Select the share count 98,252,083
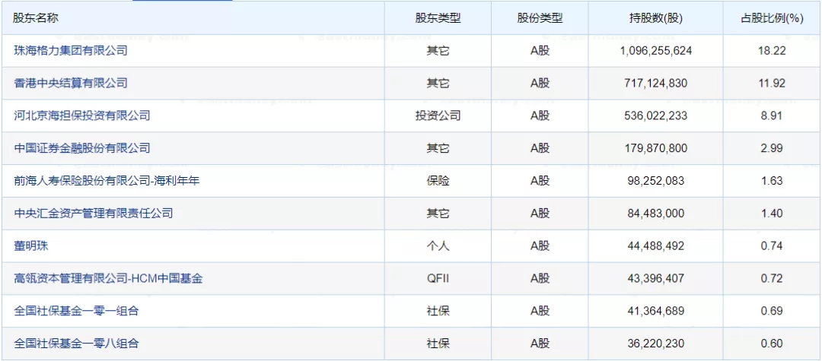Viewport: 822px width, 361px height. point(656,181)
